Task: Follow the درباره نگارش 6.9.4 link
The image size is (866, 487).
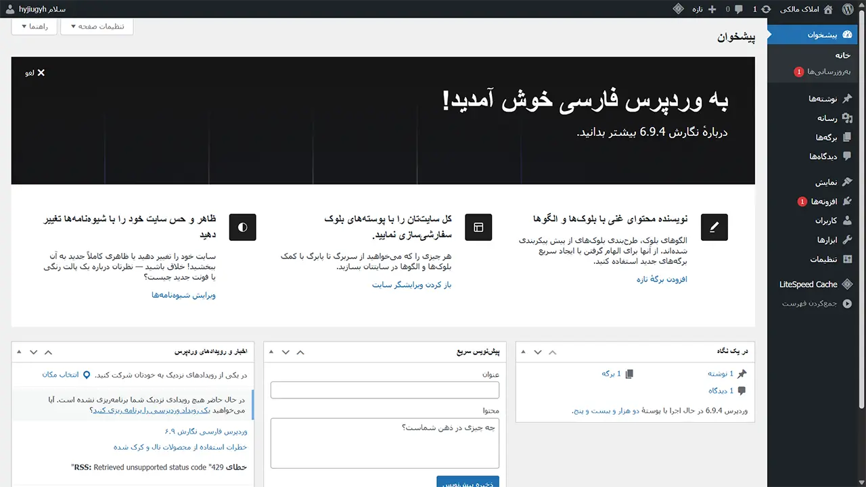Action: [x=653, y=133]
